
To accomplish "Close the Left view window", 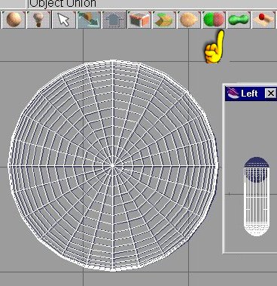I will coord(271,94).
